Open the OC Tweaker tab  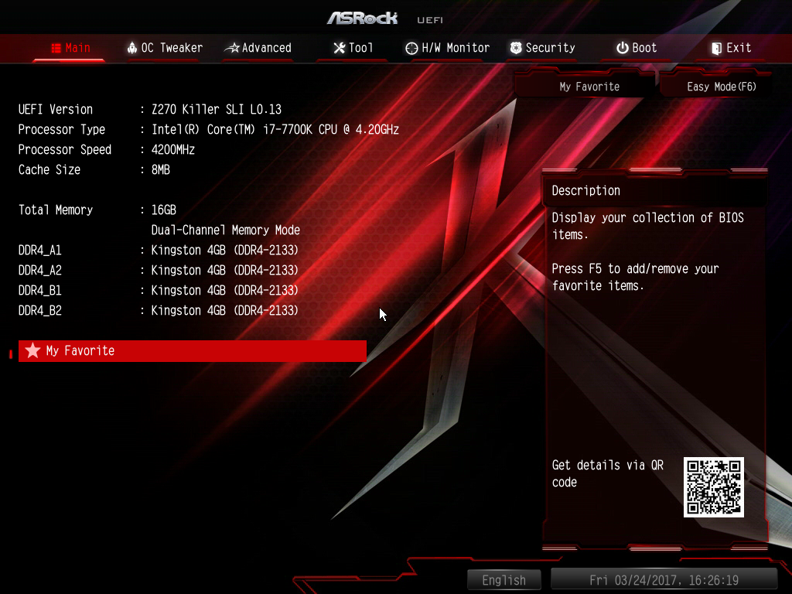[x=172, y=48]
